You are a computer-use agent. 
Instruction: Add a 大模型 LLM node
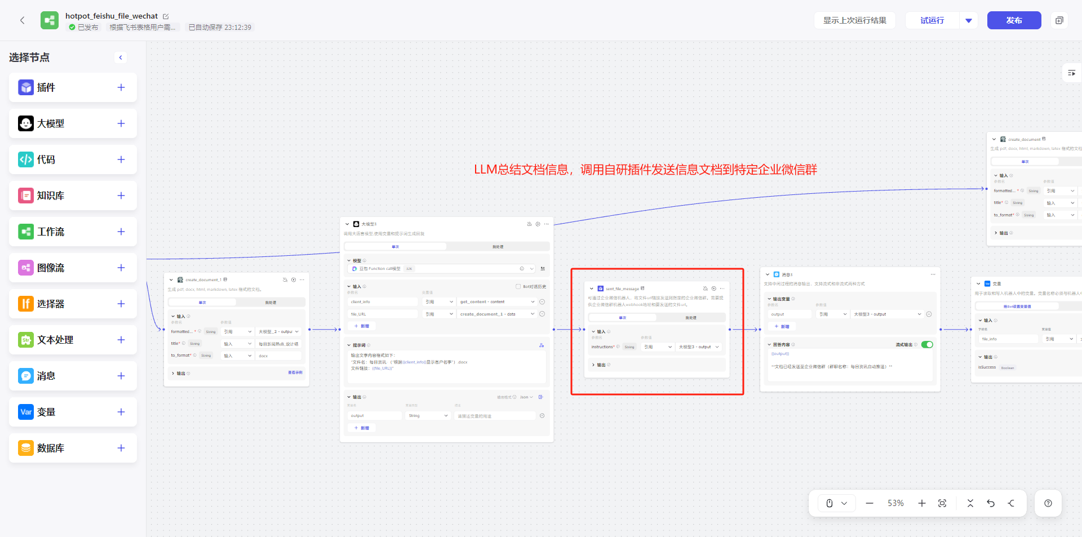[x=121, y=123]
